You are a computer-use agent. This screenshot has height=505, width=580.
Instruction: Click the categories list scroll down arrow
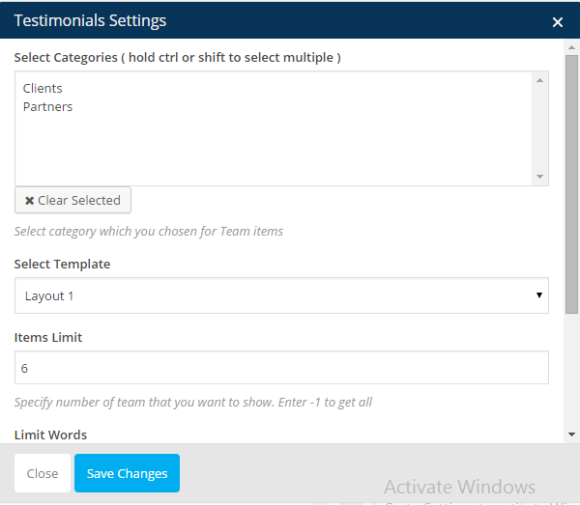coord(539,177)
